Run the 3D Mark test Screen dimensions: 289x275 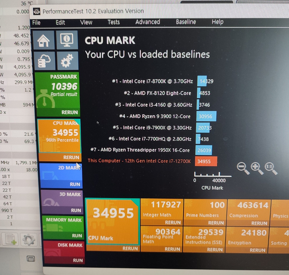[76, 210]
